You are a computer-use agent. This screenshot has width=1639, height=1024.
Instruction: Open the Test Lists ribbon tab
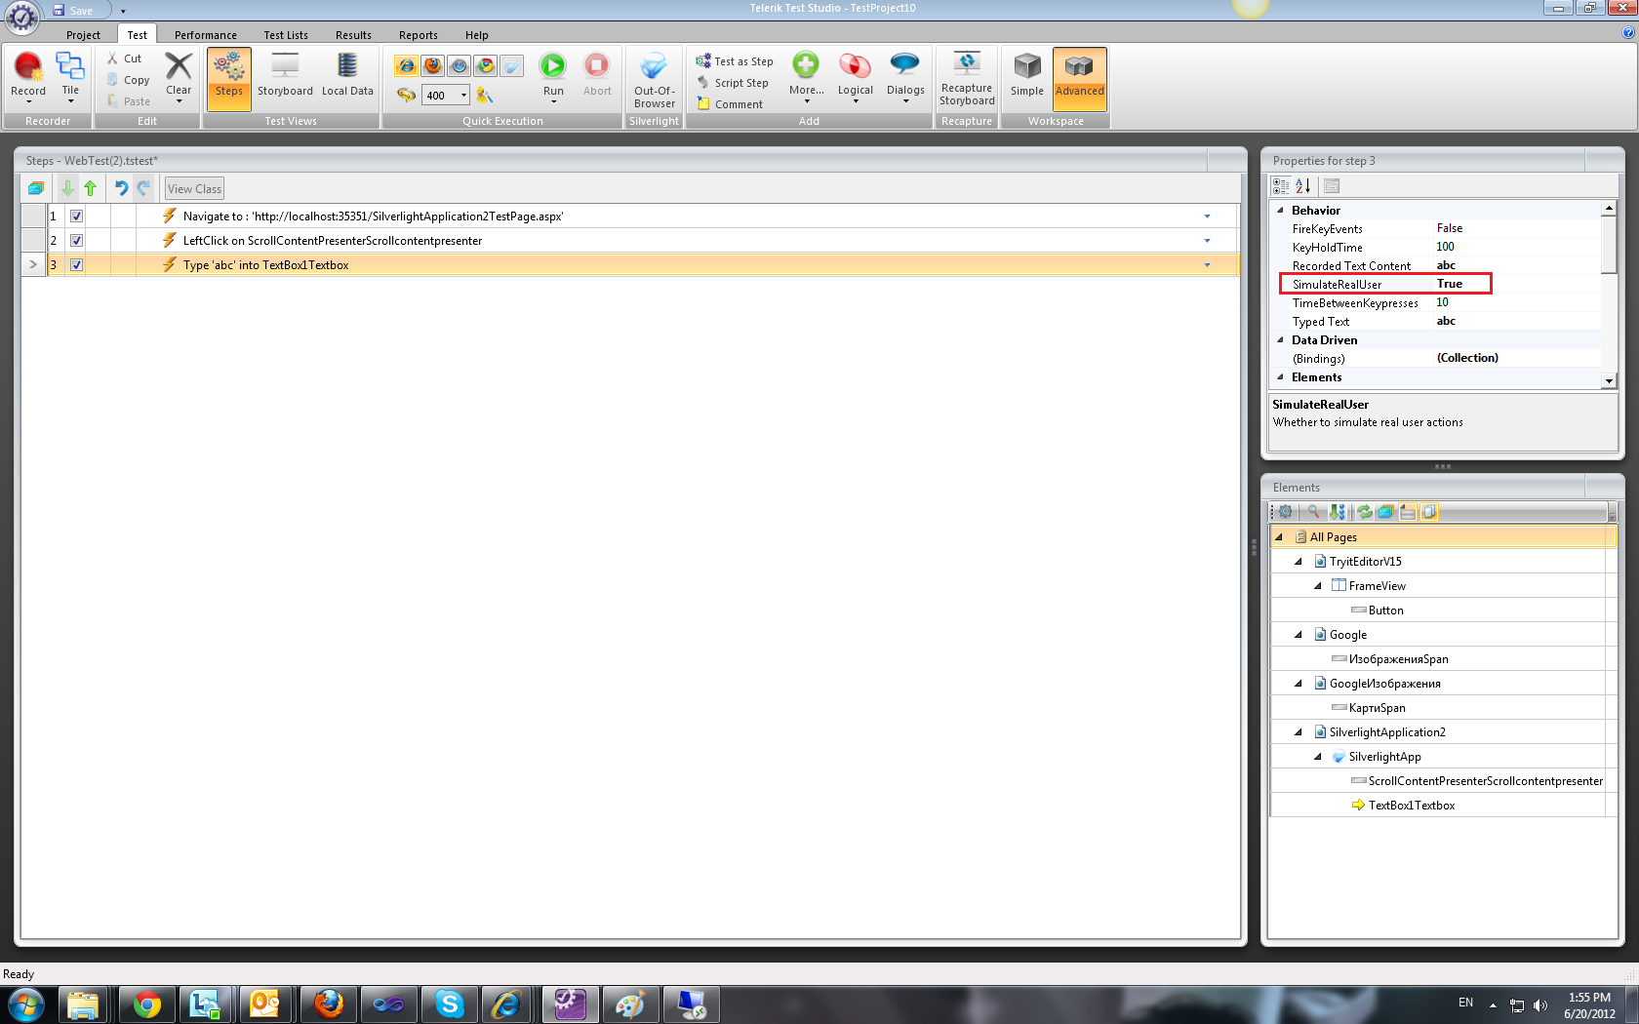(286, 35)
